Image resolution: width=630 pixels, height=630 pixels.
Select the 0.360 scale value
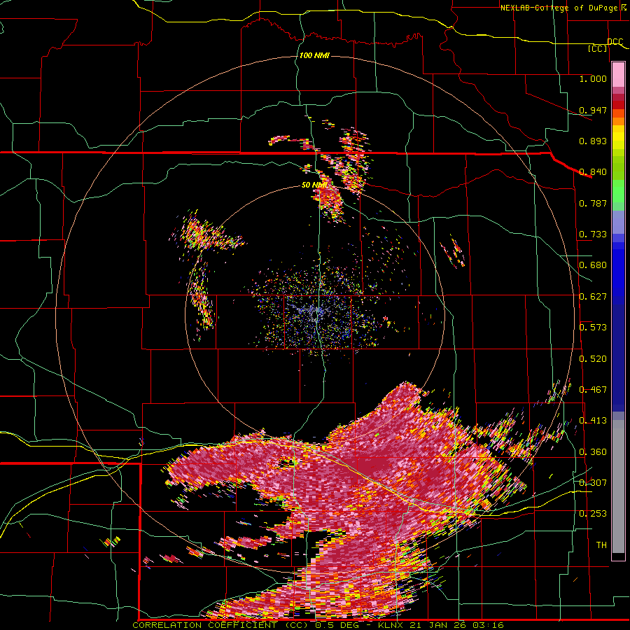(593, 452)
